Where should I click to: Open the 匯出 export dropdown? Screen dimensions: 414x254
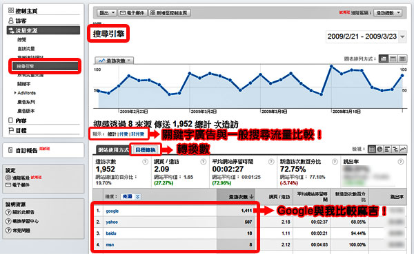coord(106,12)
